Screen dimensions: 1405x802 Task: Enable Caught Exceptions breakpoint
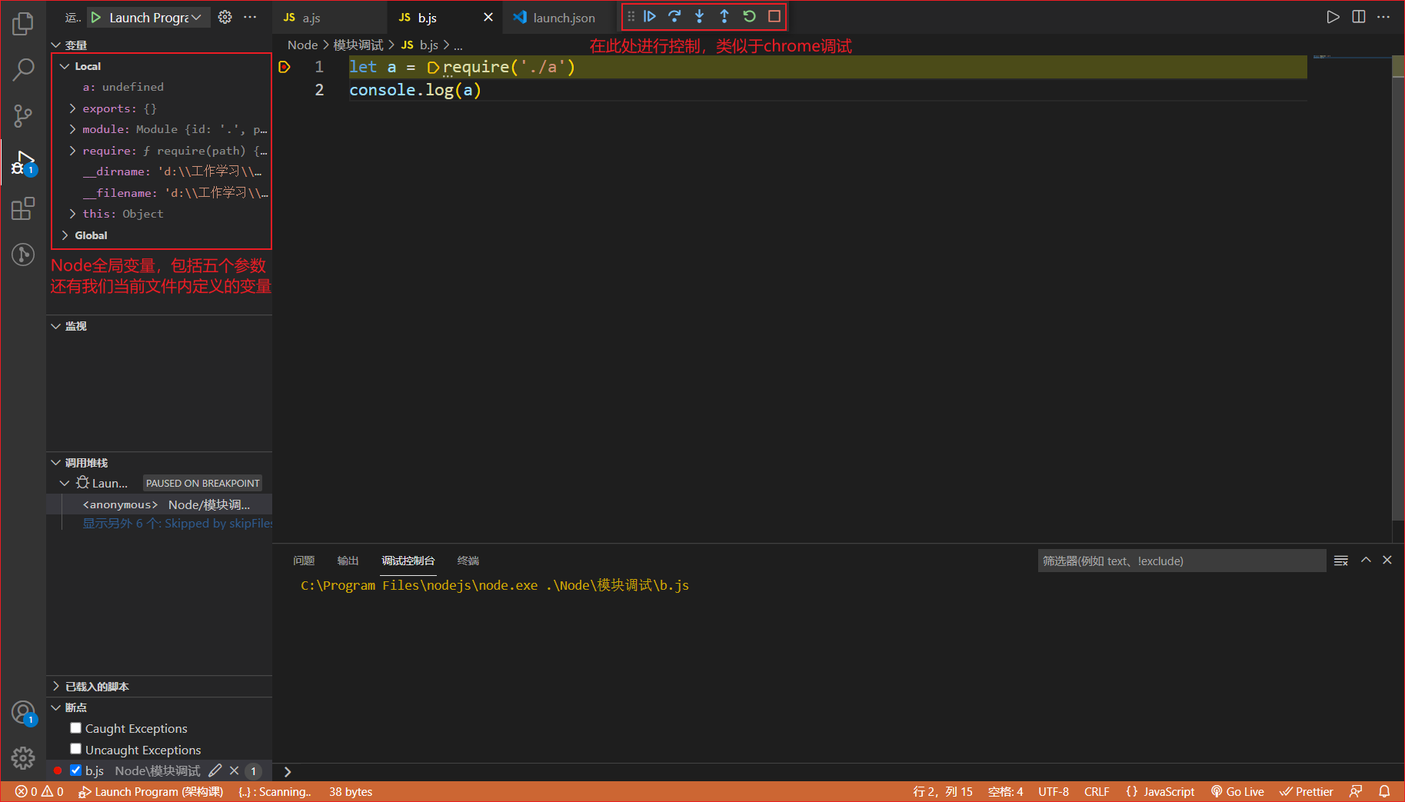[75, 728]
